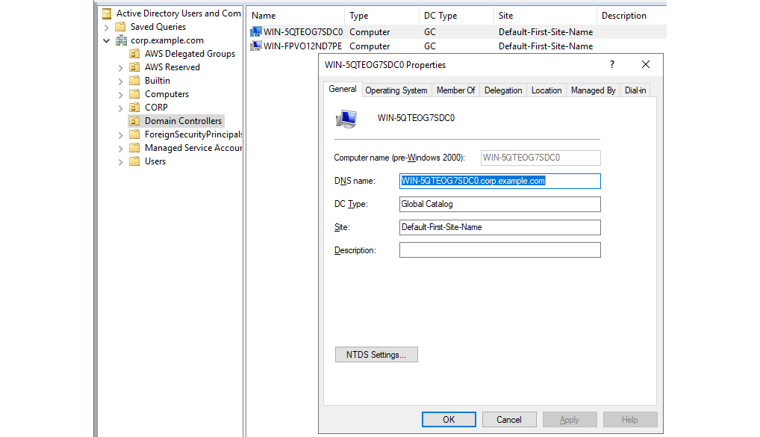The image size is (760, 437).
Task: Select the Domain Controllers folder icon
Action: [x=134, y=120]
